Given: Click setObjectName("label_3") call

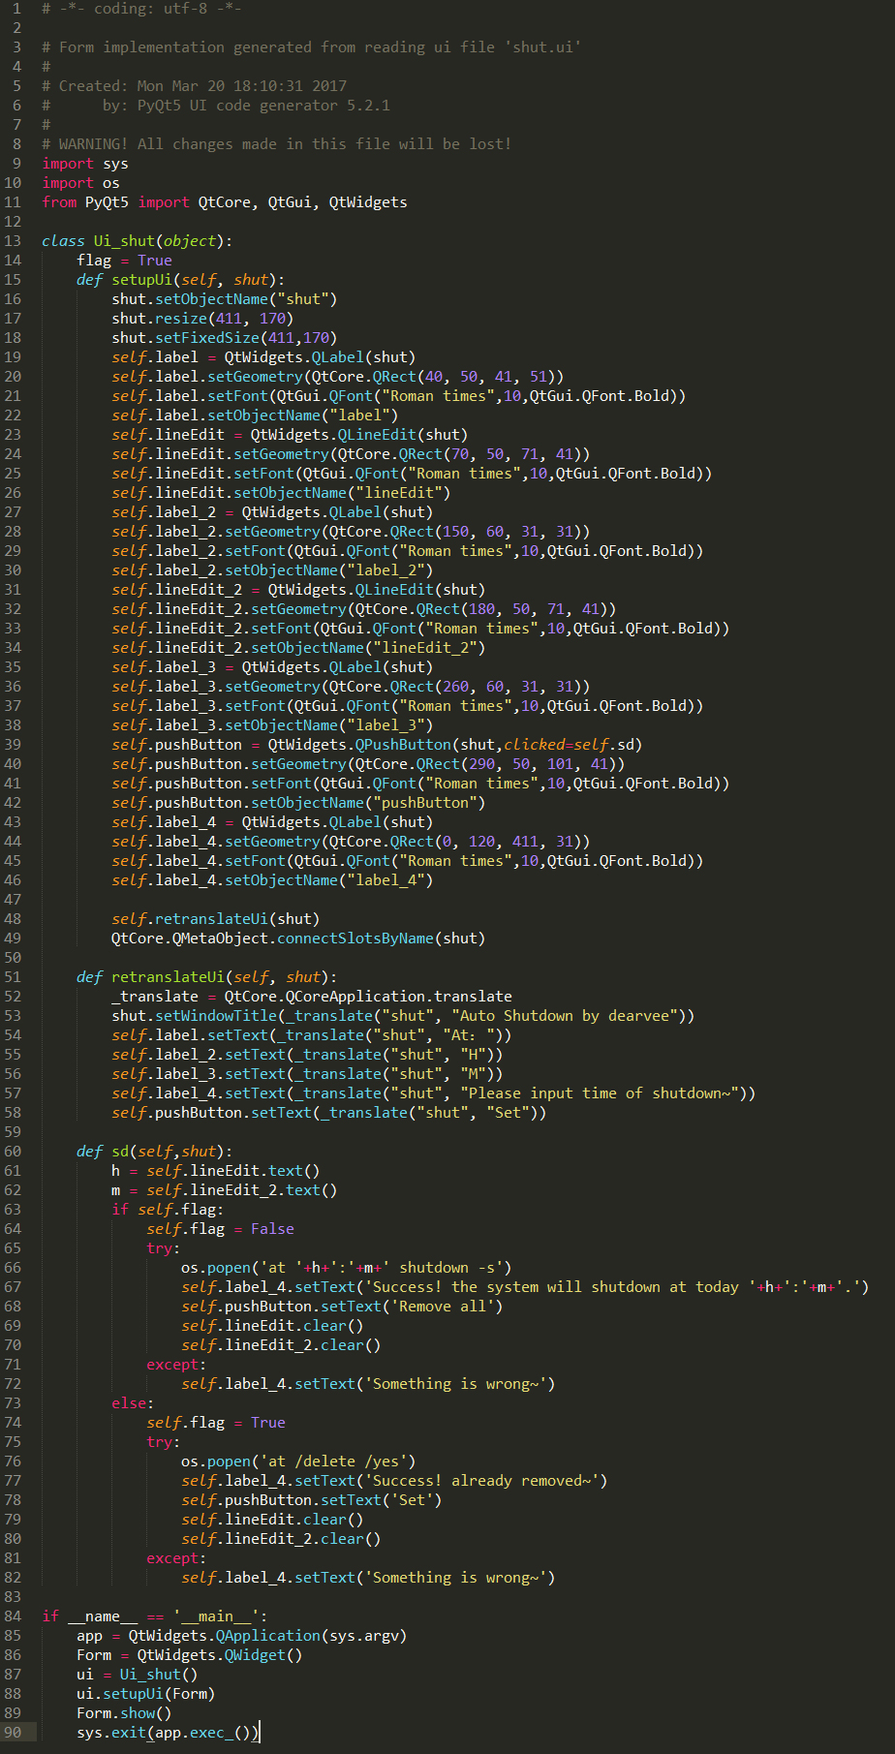Looking at the screenshot, I should coord(329,725).
